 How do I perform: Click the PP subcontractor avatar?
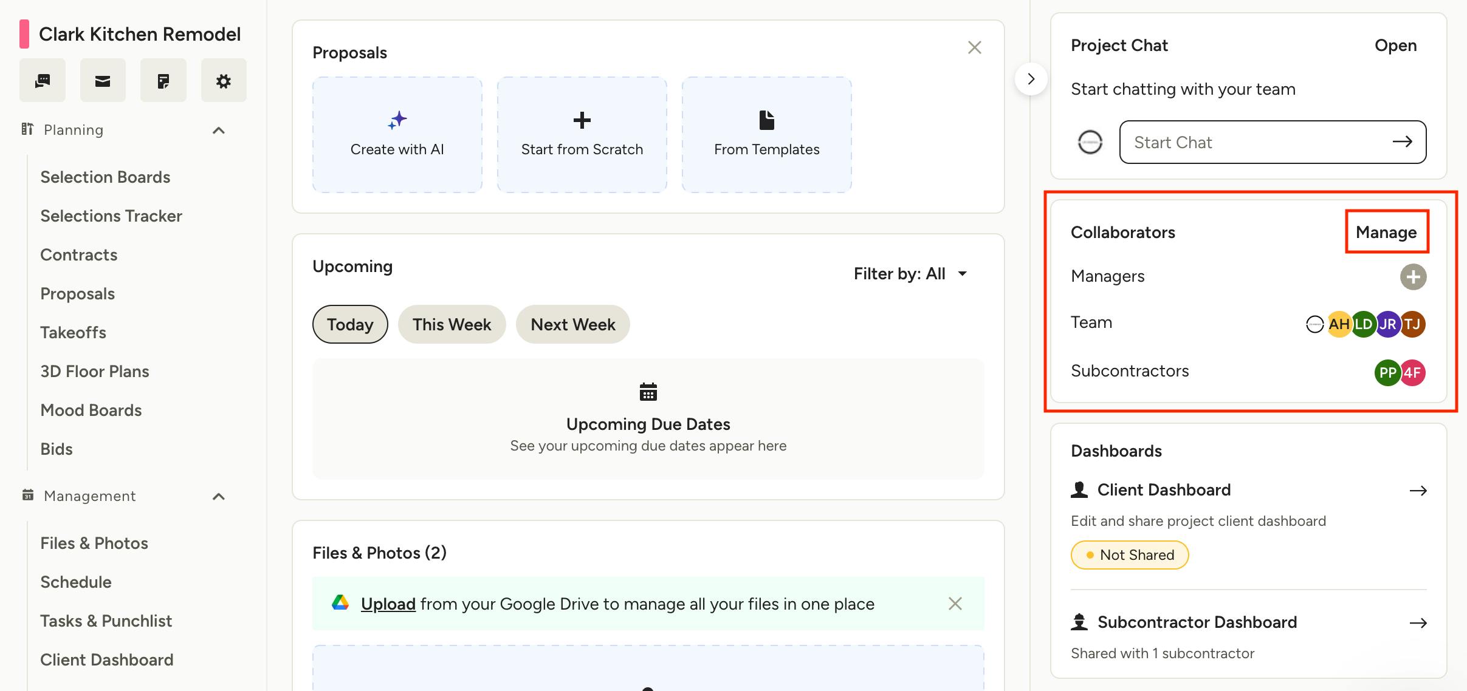click(1387, 372)
